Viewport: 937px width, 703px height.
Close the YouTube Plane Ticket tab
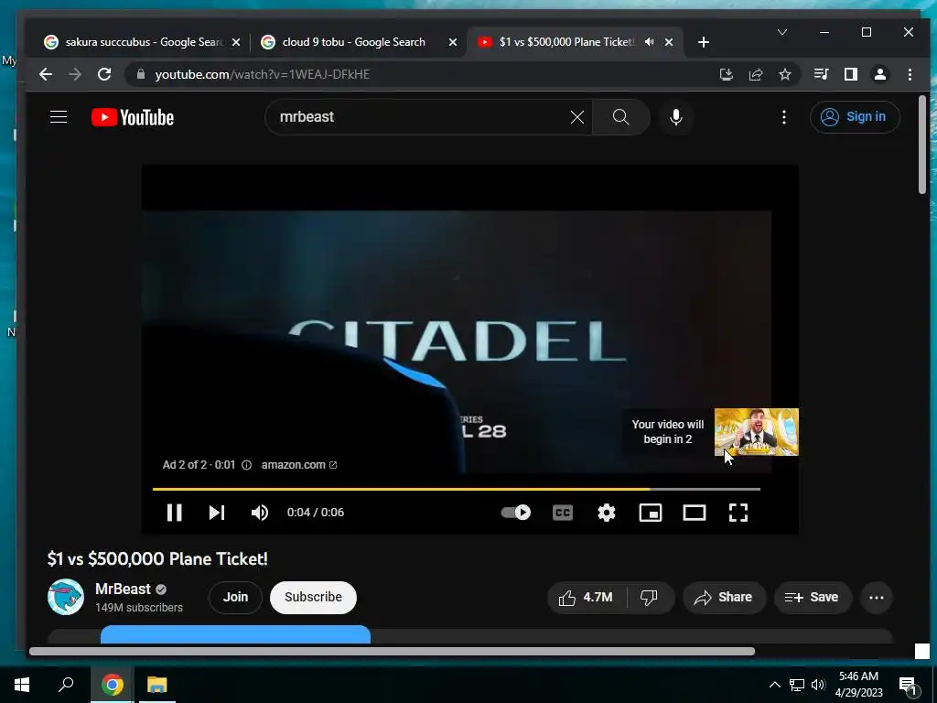click(x=669, y=42)
